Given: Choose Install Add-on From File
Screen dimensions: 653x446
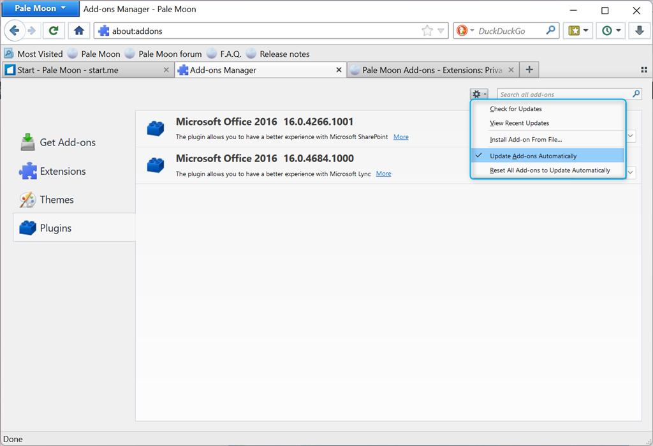Looking at the screenshot, I should 548,140.
